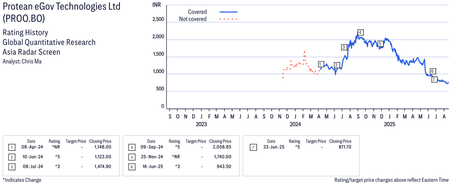The width and height of the screenshot is (454, 183).
Task: Click chart marker 2 on price line
Action: click(x=336, y=65)
